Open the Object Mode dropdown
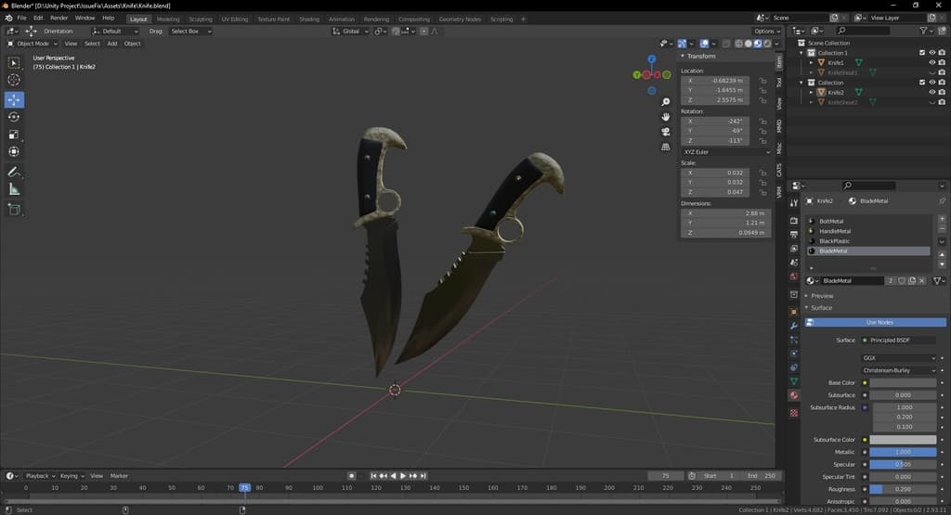 click(33, 44)
